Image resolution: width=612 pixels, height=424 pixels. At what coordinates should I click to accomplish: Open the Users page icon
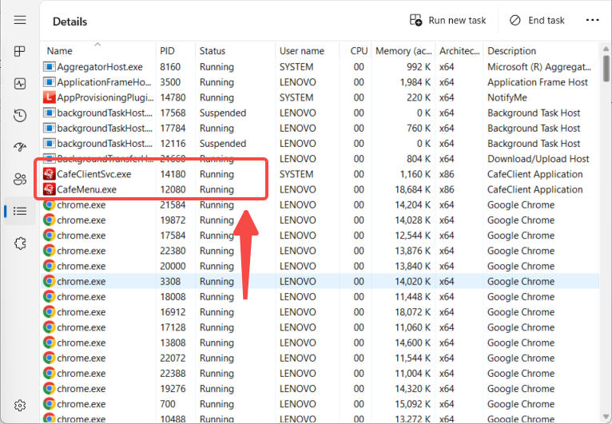(20, 179)
